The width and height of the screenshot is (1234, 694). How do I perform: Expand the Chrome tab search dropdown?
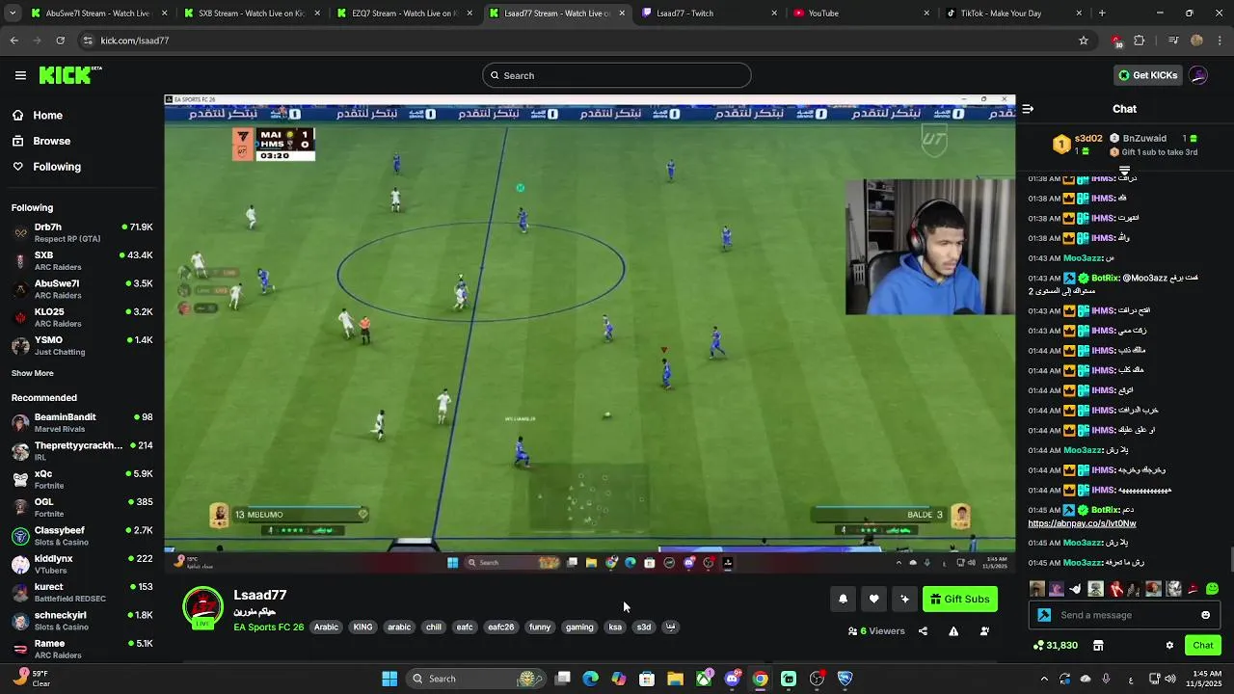(14, 13)
